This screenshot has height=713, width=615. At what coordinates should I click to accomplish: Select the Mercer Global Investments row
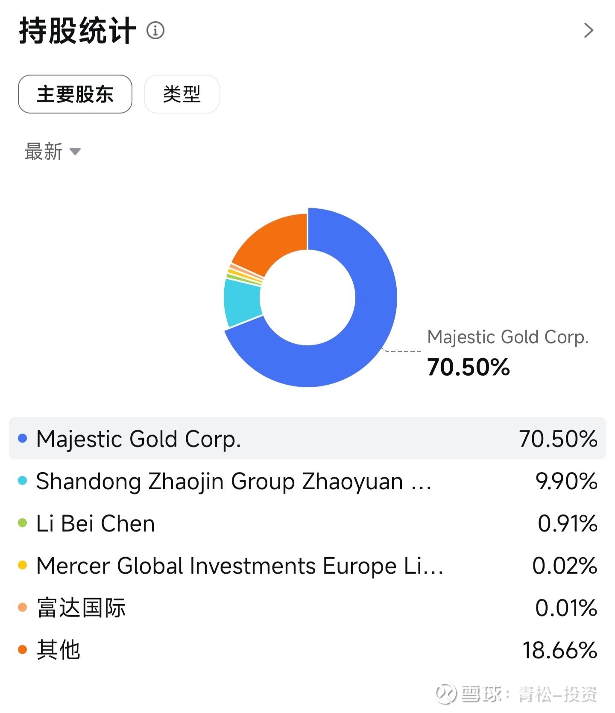click(307, 566)
